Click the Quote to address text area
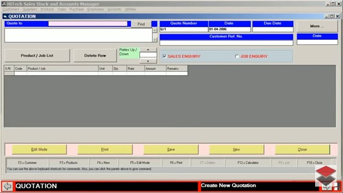This screenshot has height=193, width=343. pos(78,35)
